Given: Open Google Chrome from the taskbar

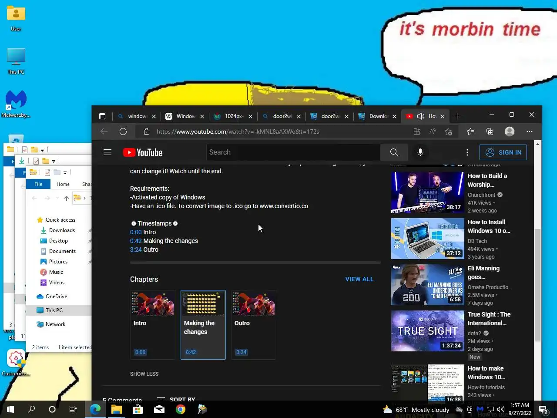Looking at the screenshot, I should pyautogui.click(x=181, y=409).
